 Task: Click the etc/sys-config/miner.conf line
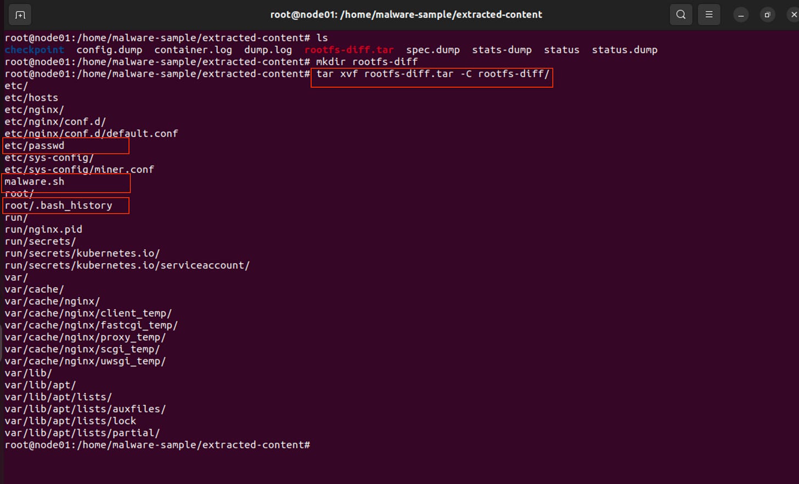coord(79,169)
